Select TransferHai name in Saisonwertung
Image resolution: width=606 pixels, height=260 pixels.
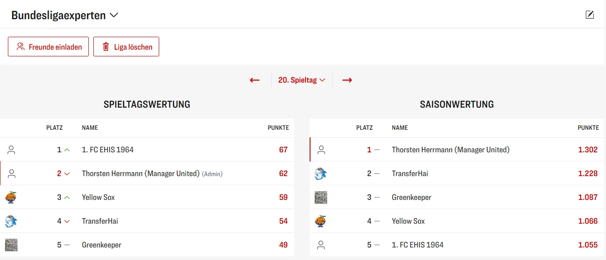tap(410, 174)
